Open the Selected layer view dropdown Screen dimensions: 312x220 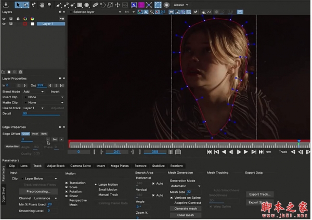coord(96,12)
